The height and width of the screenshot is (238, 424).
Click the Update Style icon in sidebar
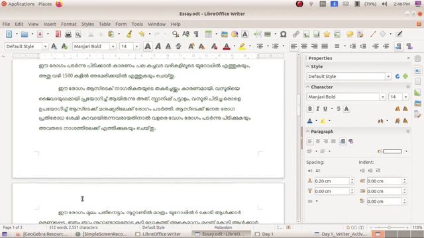397,77
